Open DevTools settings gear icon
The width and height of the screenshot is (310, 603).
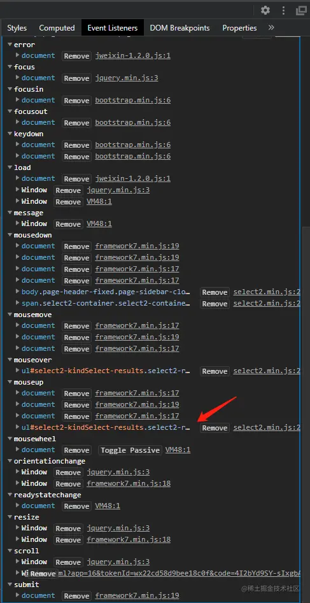265,10
